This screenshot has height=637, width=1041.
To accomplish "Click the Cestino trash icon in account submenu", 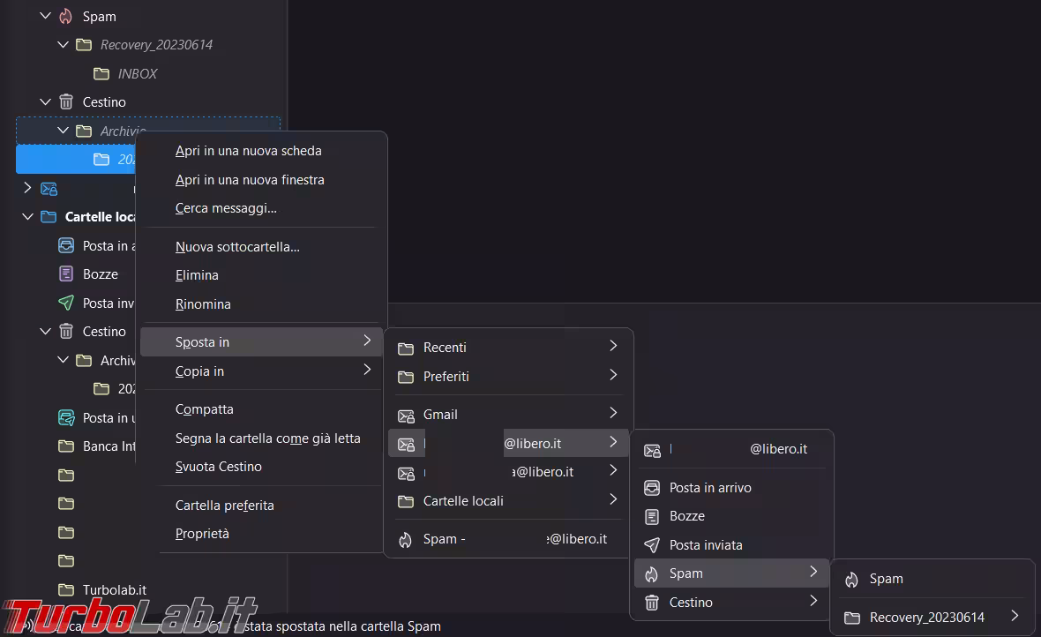I will pyautogui.click(x=652, y=603).
